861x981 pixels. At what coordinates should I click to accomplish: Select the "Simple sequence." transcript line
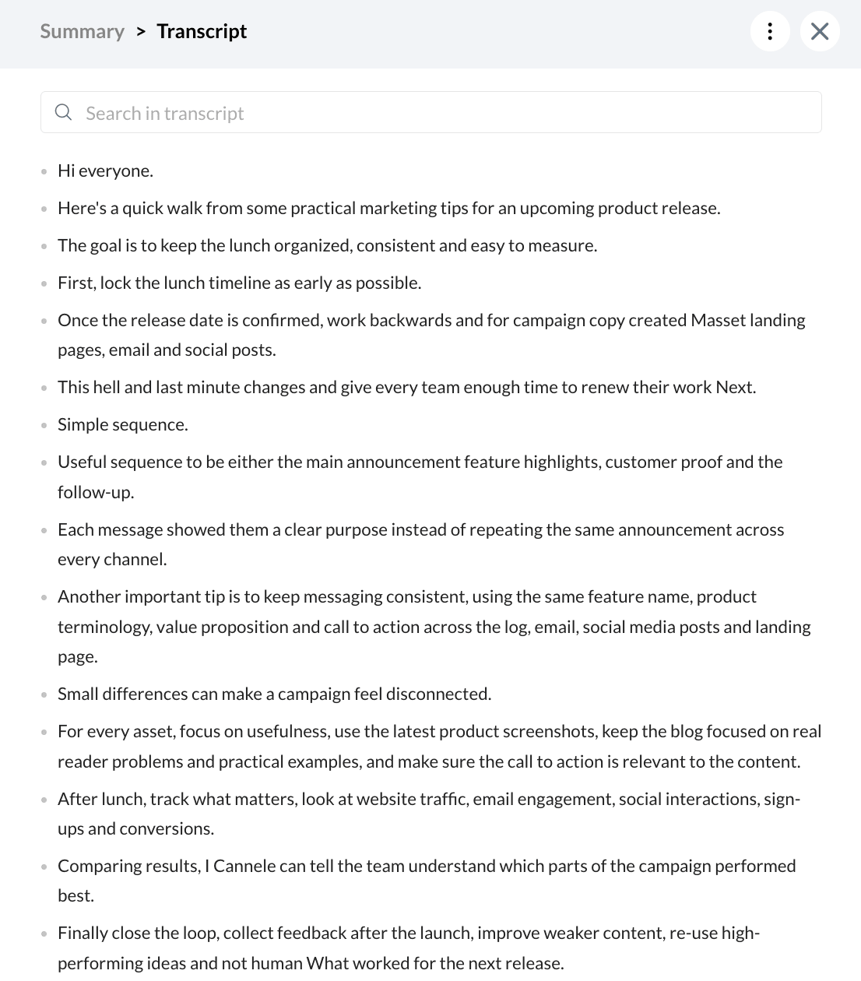(123, 424)
